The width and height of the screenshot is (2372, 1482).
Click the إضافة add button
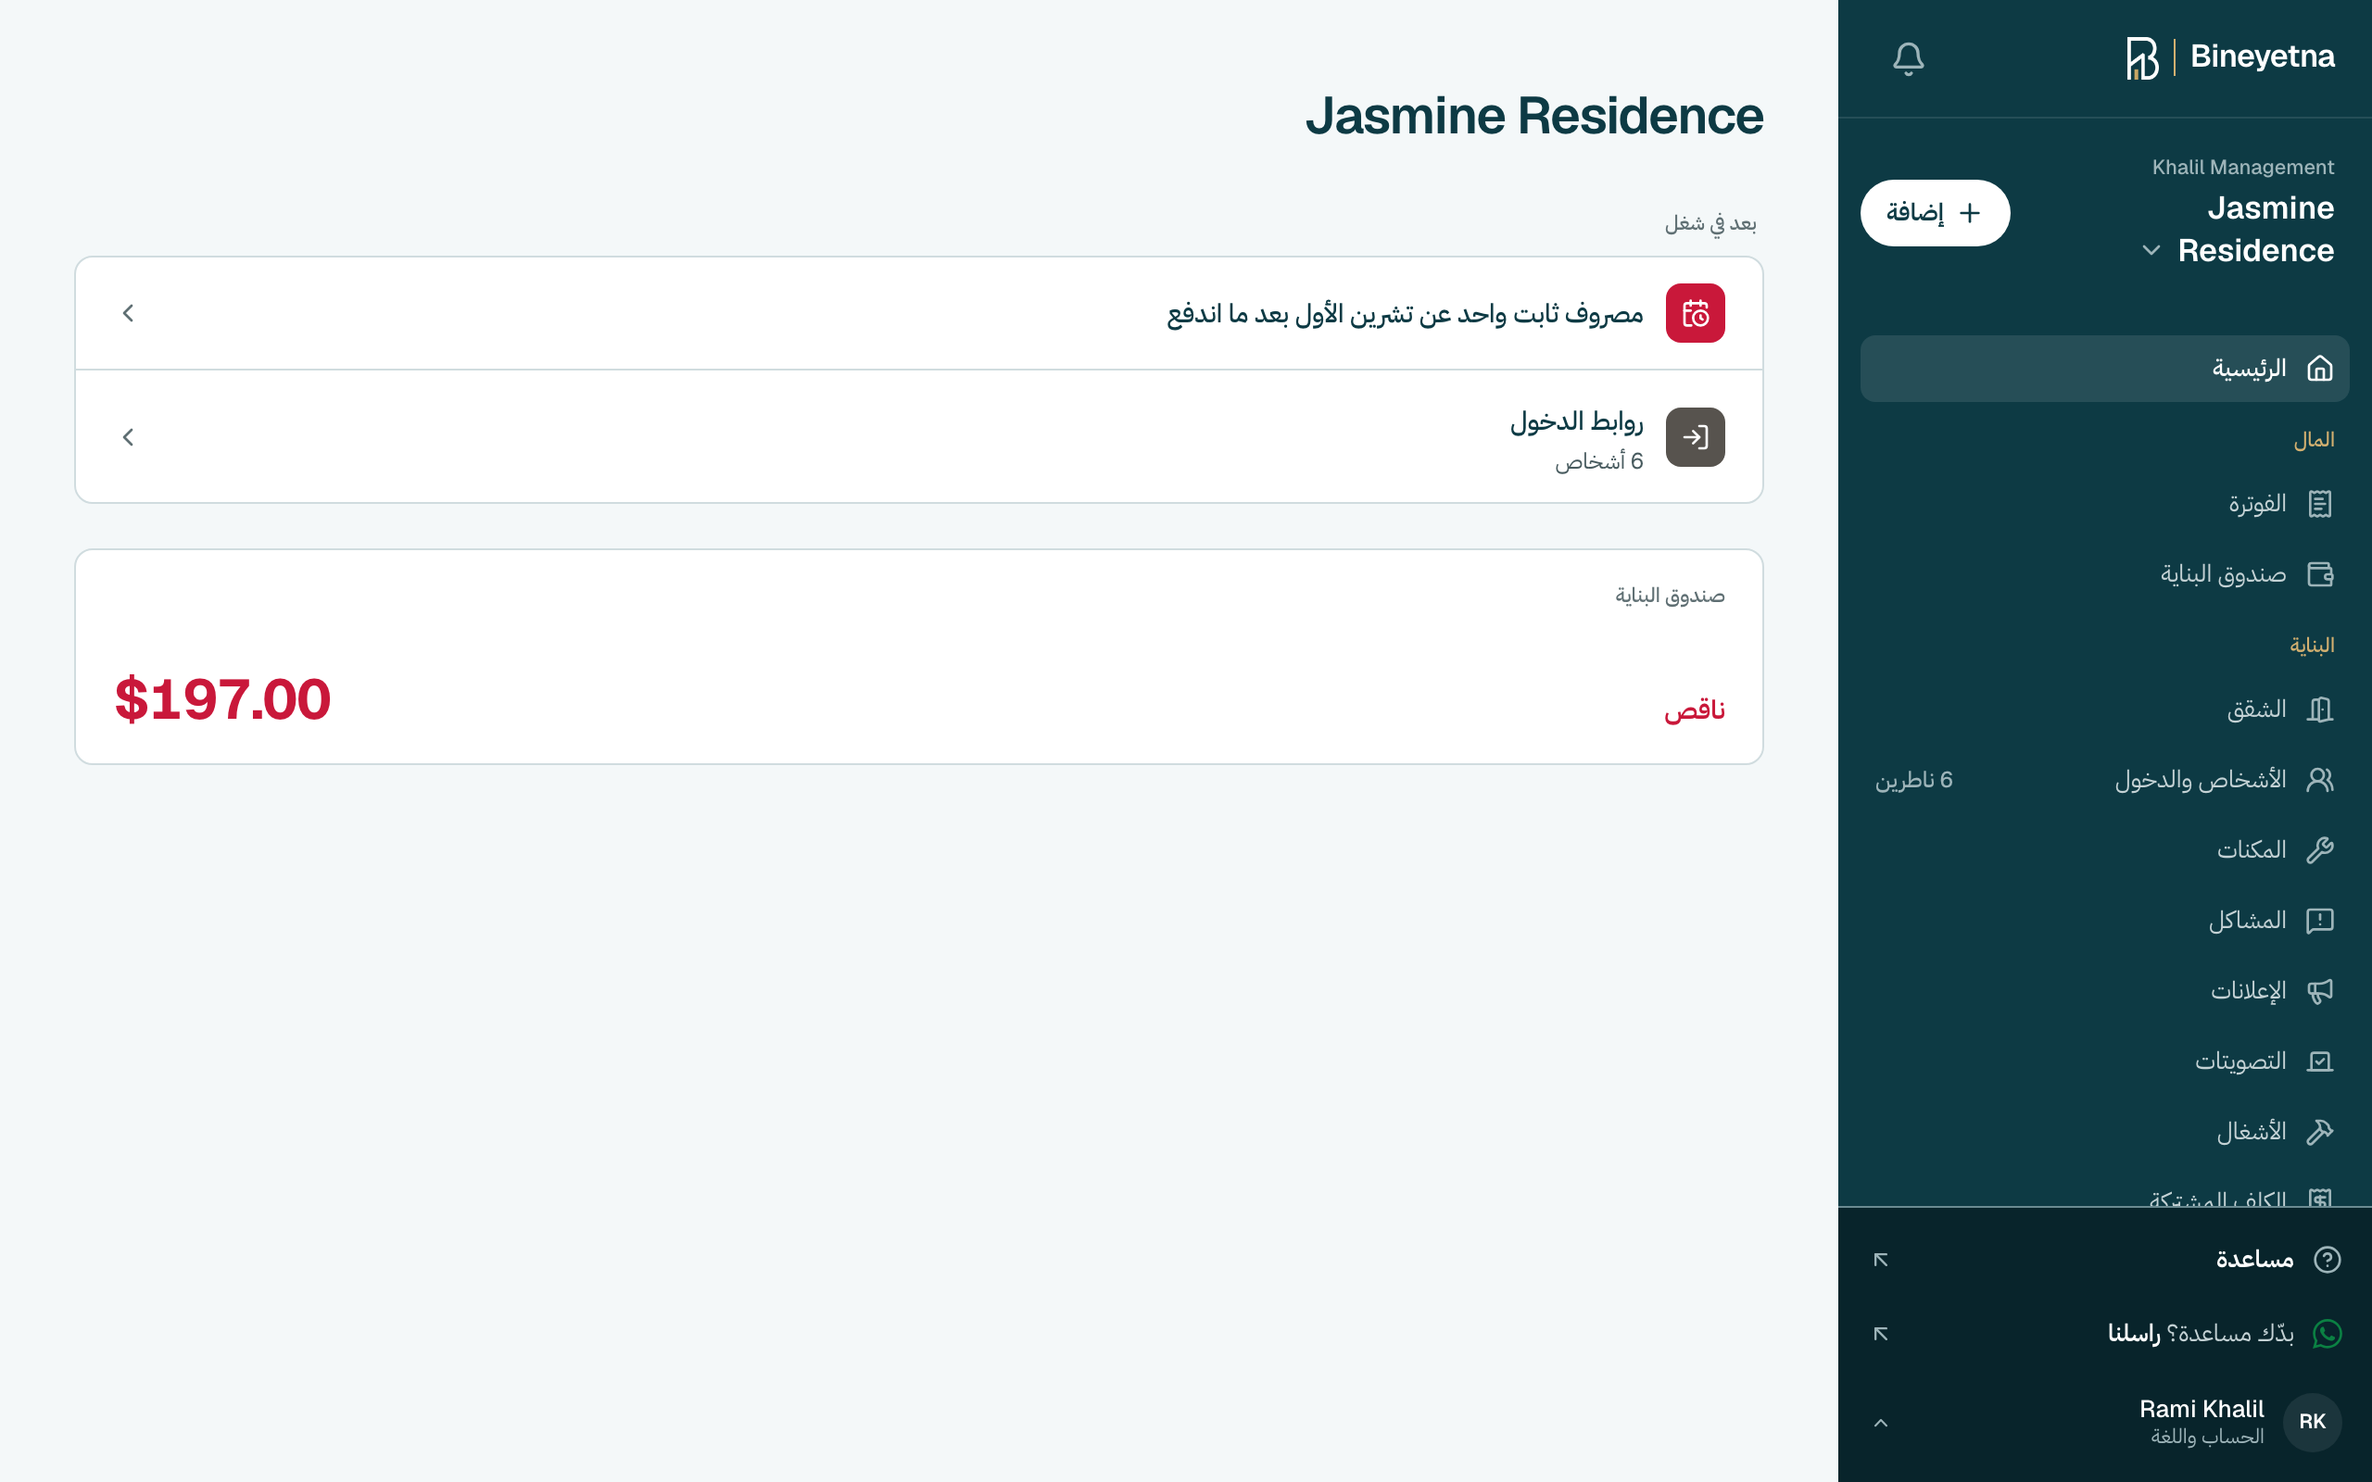[x=1934, y=213]
